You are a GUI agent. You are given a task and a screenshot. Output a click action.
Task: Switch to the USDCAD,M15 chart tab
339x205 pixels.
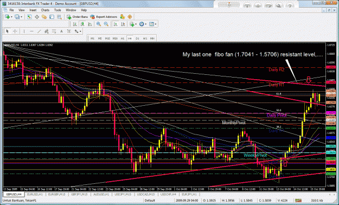click(x=146, y=194)
